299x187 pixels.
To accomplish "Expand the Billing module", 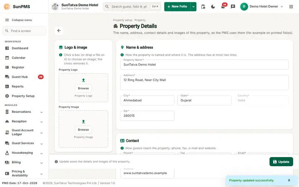I will (x=42, y=163).
